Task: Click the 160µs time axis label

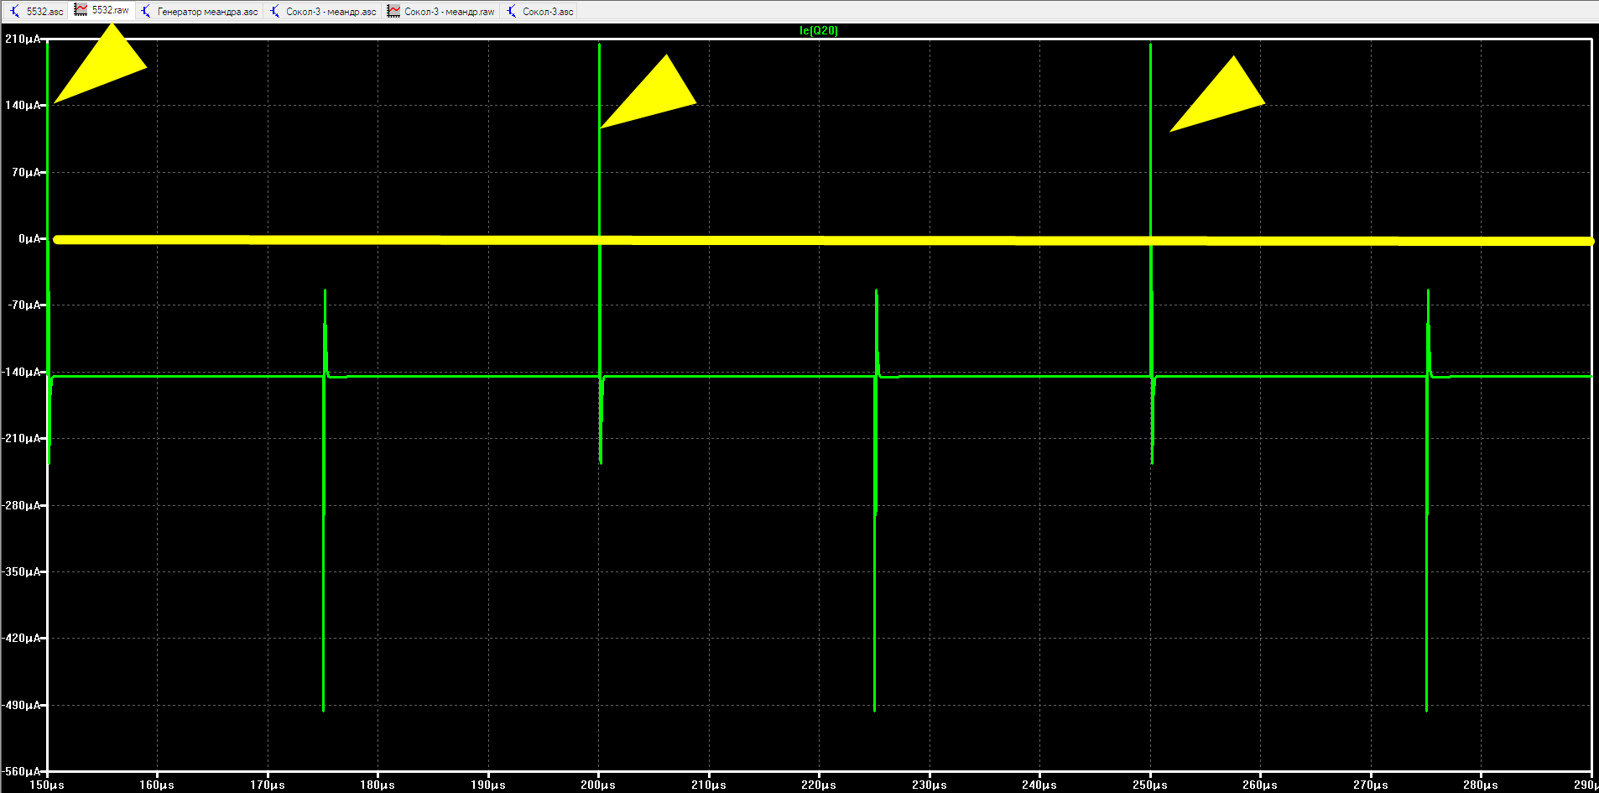Action: coord(157,785)
